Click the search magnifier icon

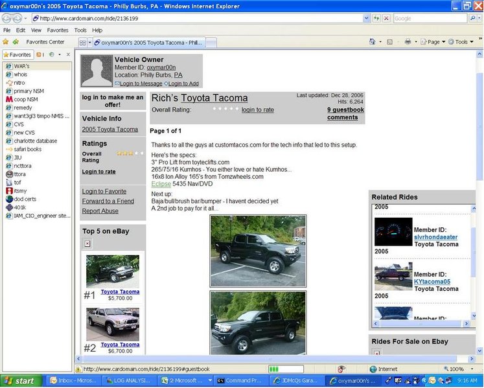[x=472, y=18]
